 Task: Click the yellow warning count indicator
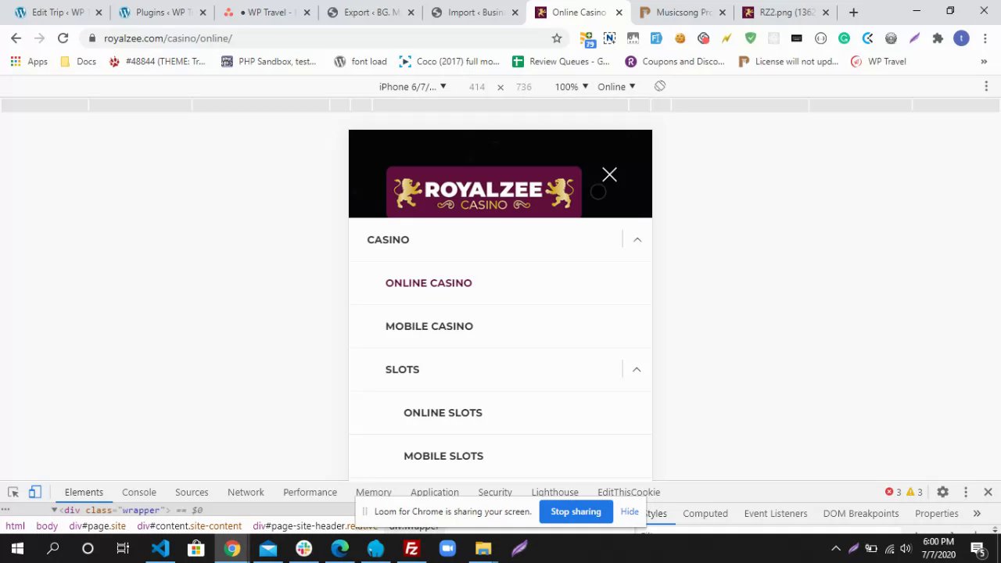915,492
